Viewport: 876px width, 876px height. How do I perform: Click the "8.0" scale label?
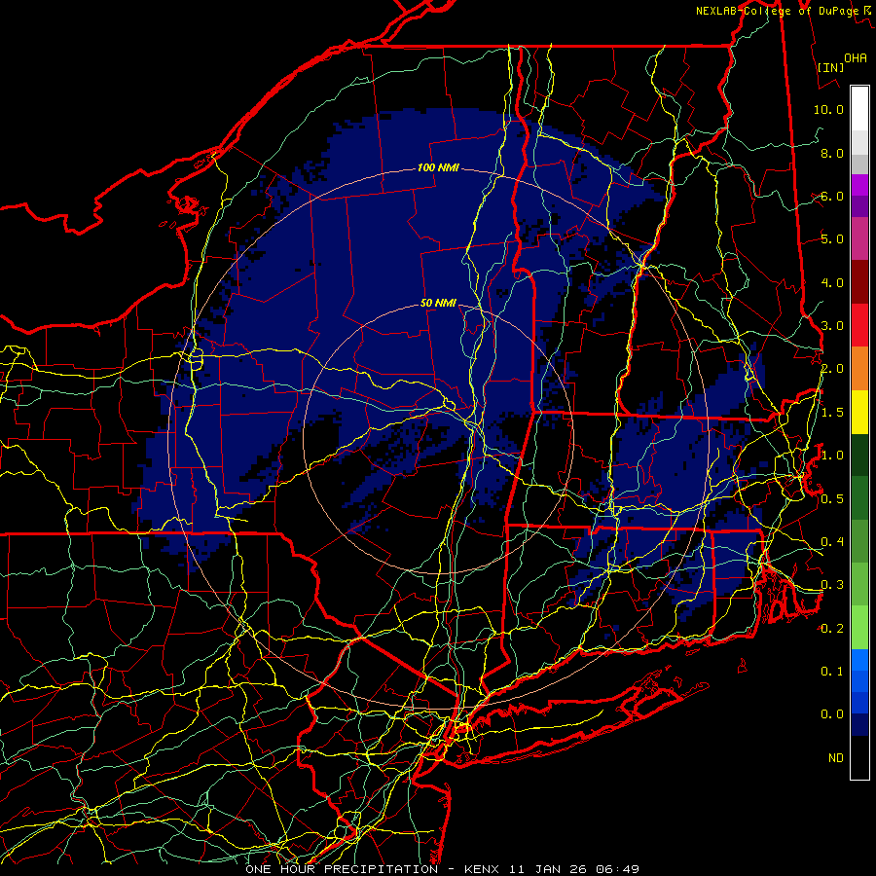click(x=832, y=153)
